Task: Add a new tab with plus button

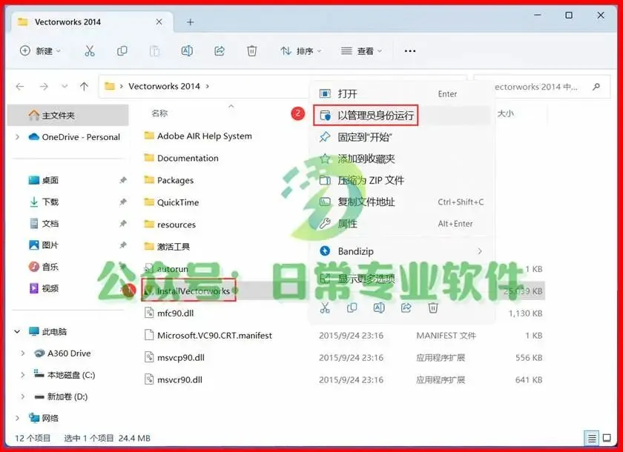Action: click(191, 22)
